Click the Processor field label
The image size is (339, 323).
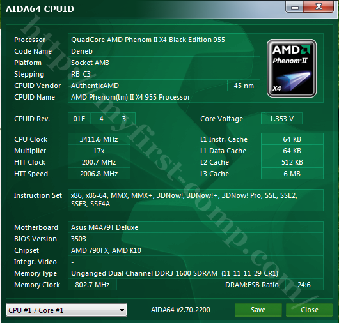tap(30, 40)
